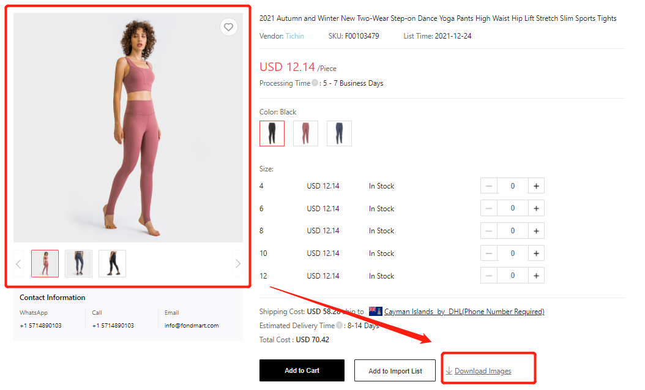
Task: Open the navy leggings thumbnail image
Action: tap(78, 263)
